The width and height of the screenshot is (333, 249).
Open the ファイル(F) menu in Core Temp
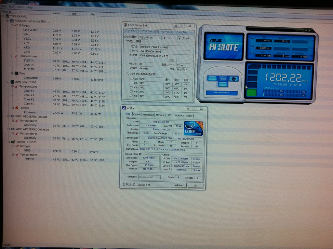click(x=132, y=31)
